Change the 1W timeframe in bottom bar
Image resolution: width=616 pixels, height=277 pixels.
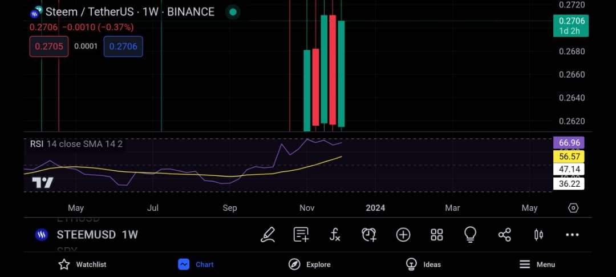[x=130, y=235]
